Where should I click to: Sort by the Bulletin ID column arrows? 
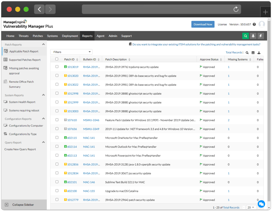pyautogui.click(x=99, y=60)
